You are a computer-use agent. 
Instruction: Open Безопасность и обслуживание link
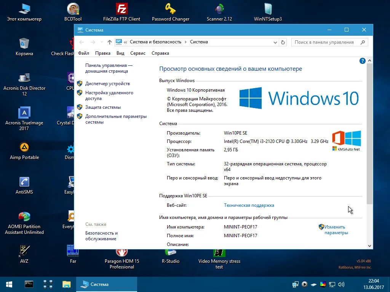pos(101,236)
